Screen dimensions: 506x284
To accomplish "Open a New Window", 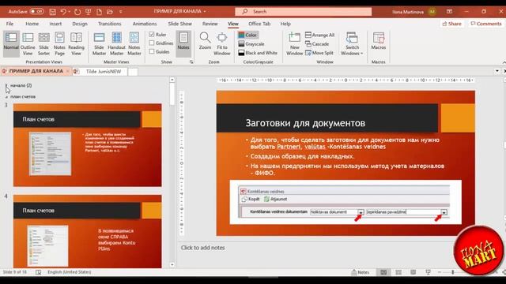I will click(x=295, y=44).
